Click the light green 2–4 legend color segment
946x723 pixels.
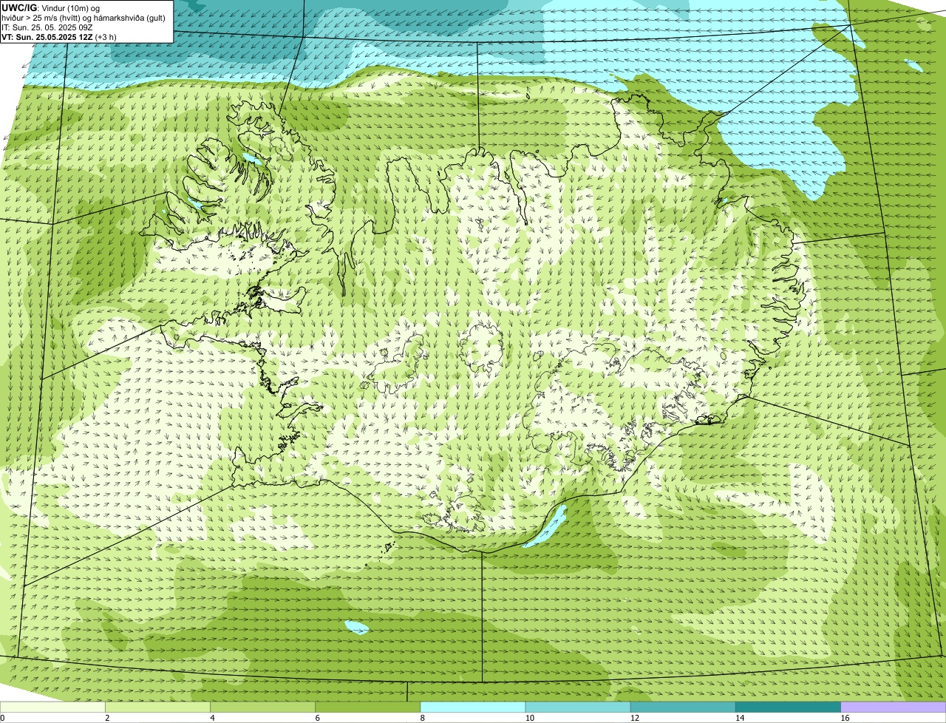click(x=158, y=707)
